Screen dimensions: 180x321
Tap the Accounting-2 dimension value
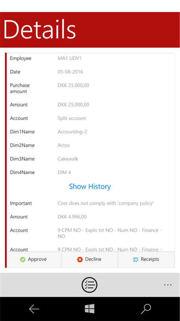72,132
